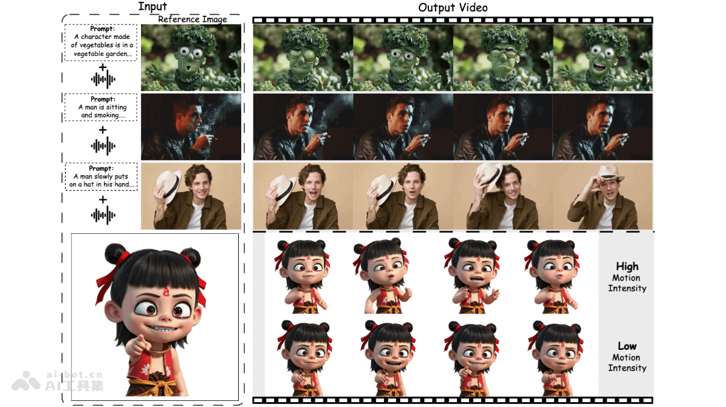Switch to the Output Video section header
The image size is (726, 407).
click(x=452, y=7)
